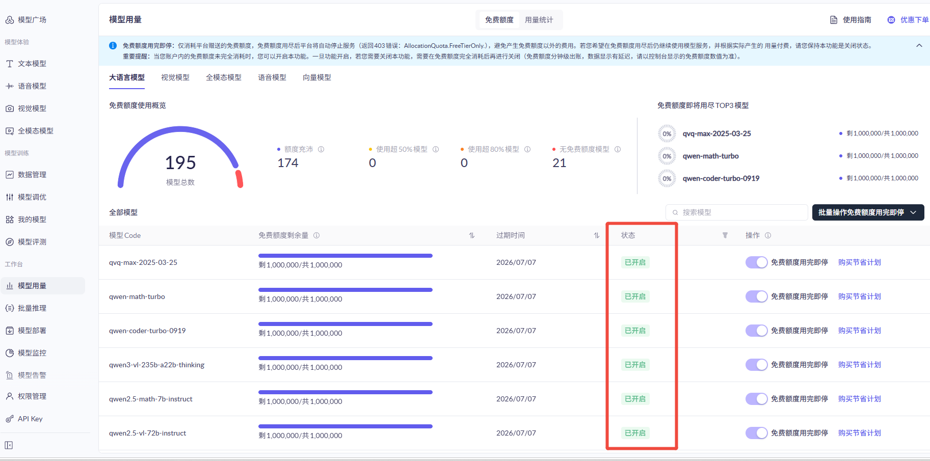
Task: Collapse the blue notice banner
Action: point(919,46)
